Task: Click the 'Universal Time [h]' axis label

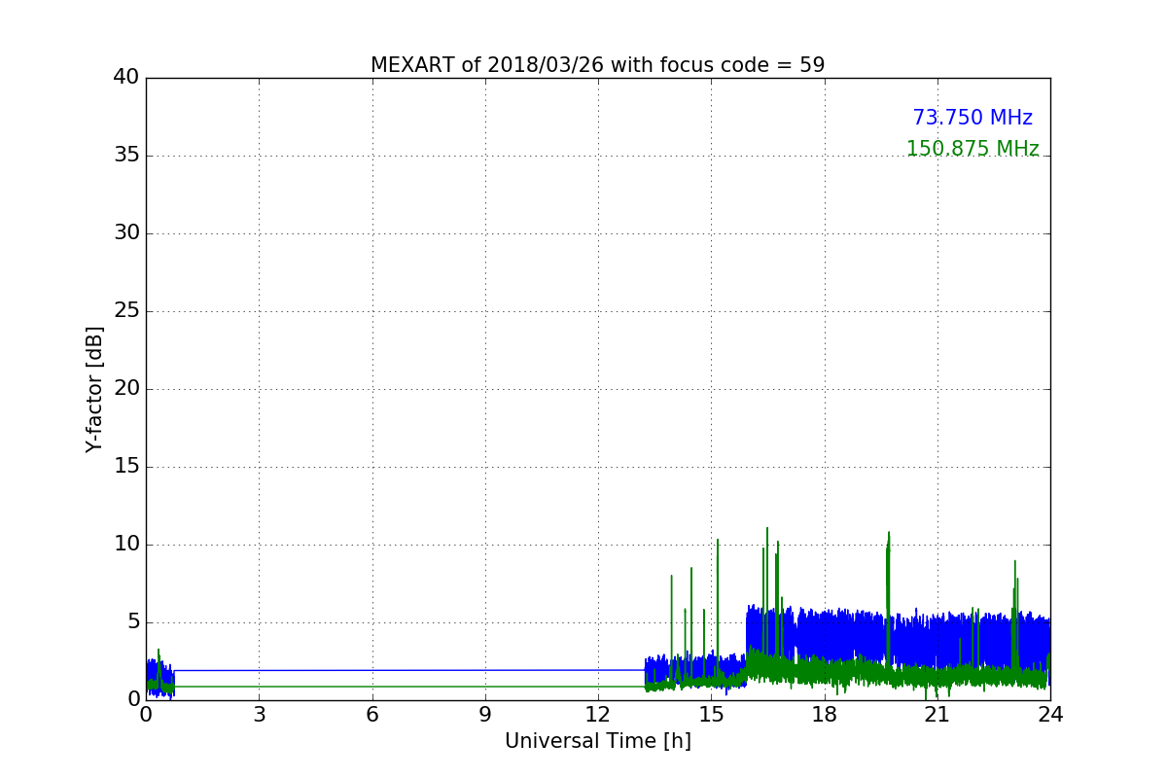Action: [598, 741]
